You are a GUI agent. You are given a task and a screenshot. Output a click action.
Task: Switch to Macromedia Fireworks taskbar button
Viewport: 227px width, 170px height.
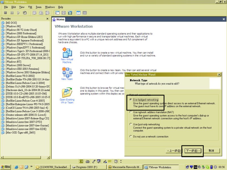[x=125, y=167]
